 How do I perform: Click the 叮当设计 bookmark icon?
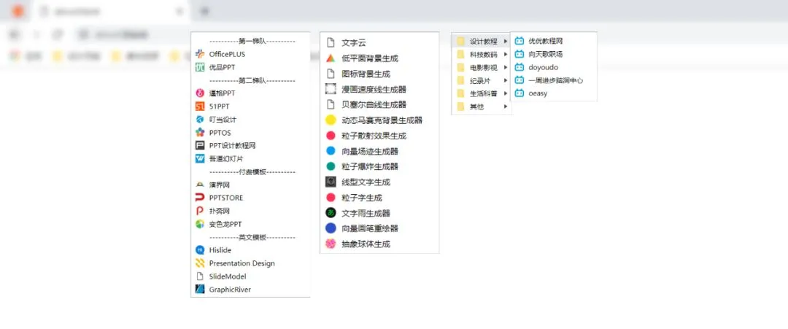199,120
